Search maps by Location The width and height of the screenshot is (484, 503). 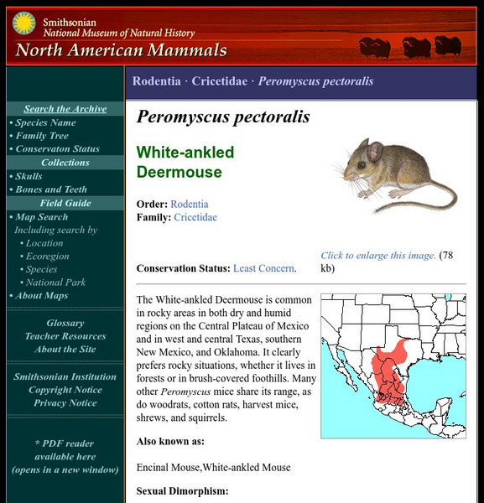(44, 243)
